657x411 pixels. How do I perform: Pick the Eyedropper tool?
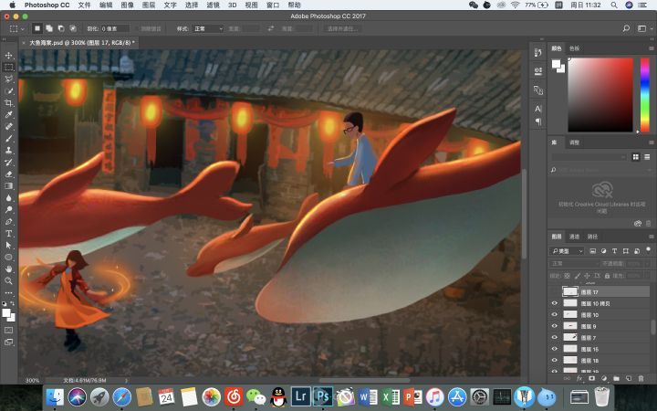[9, 115]
